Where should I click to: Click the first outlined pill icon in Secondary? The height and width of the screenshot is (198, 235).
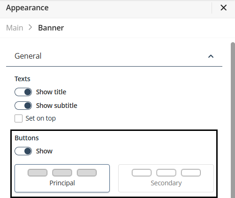(x=142, y=173)
